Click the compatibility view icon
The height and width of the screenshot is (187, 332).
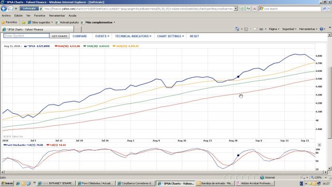click(242, 9)
